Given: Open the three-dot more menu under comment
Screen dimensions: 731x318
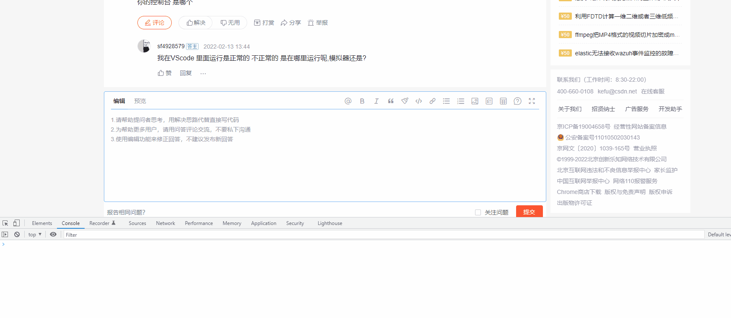Looking at the screenshot, I should point(203,73).
